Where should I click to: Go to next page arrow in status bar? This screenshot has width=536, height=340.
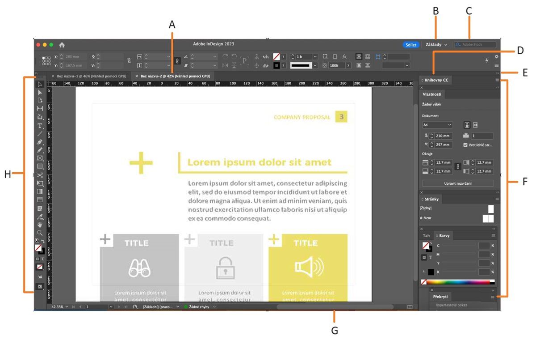point(120,307)
